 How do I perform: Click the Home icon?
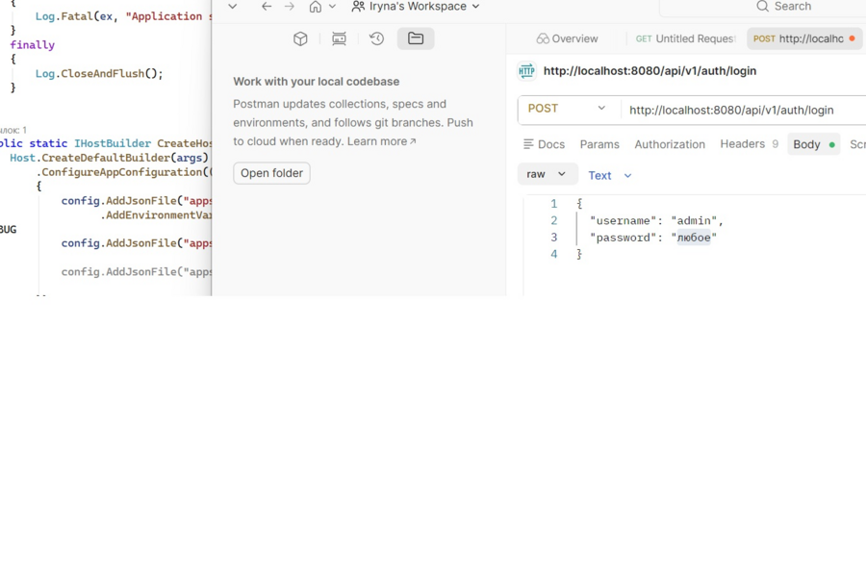[316, 7]
